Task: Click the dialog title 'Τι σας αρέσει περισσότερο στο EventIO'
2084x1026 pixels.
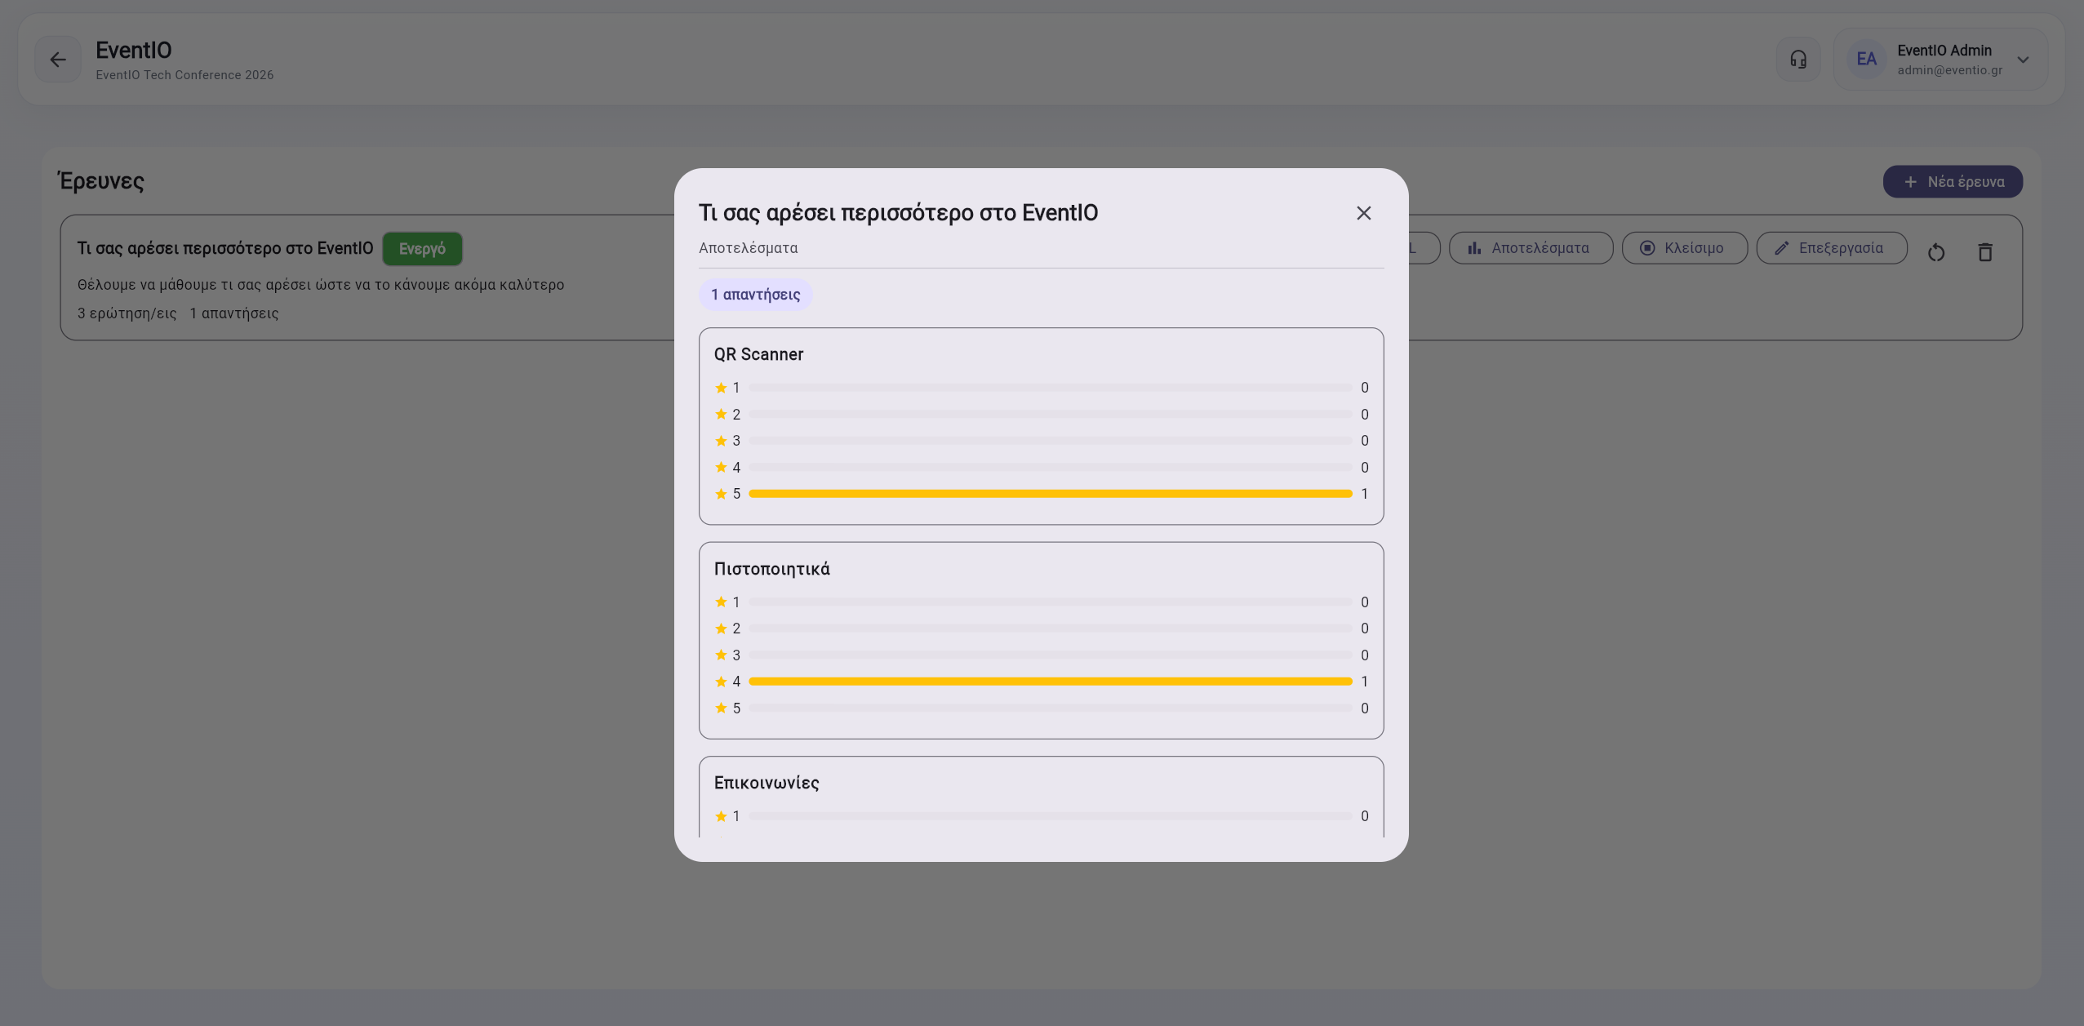Action: 898,213
